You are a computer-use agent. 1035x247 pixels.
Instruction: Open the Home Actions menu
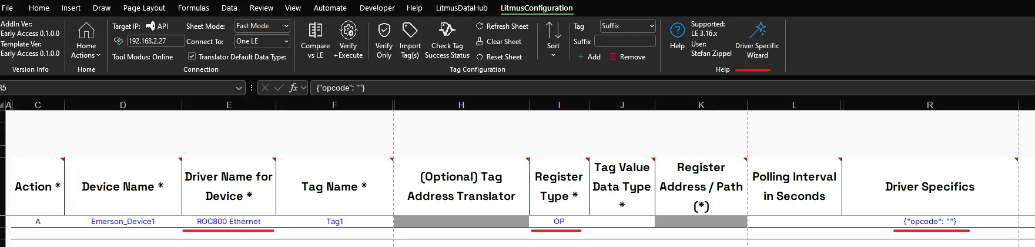86,40
